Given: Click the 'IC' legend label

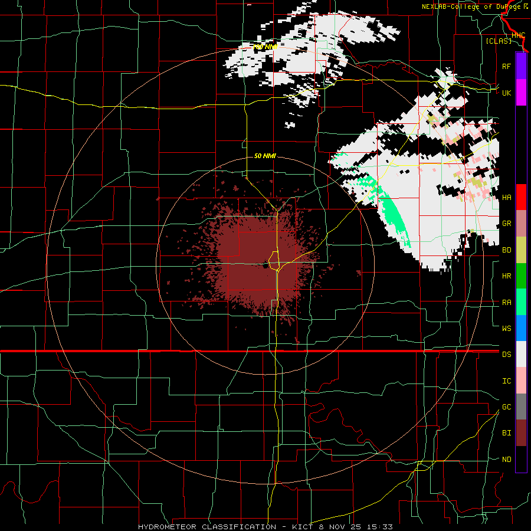Looking at the screenshot, I should [506, 381].
